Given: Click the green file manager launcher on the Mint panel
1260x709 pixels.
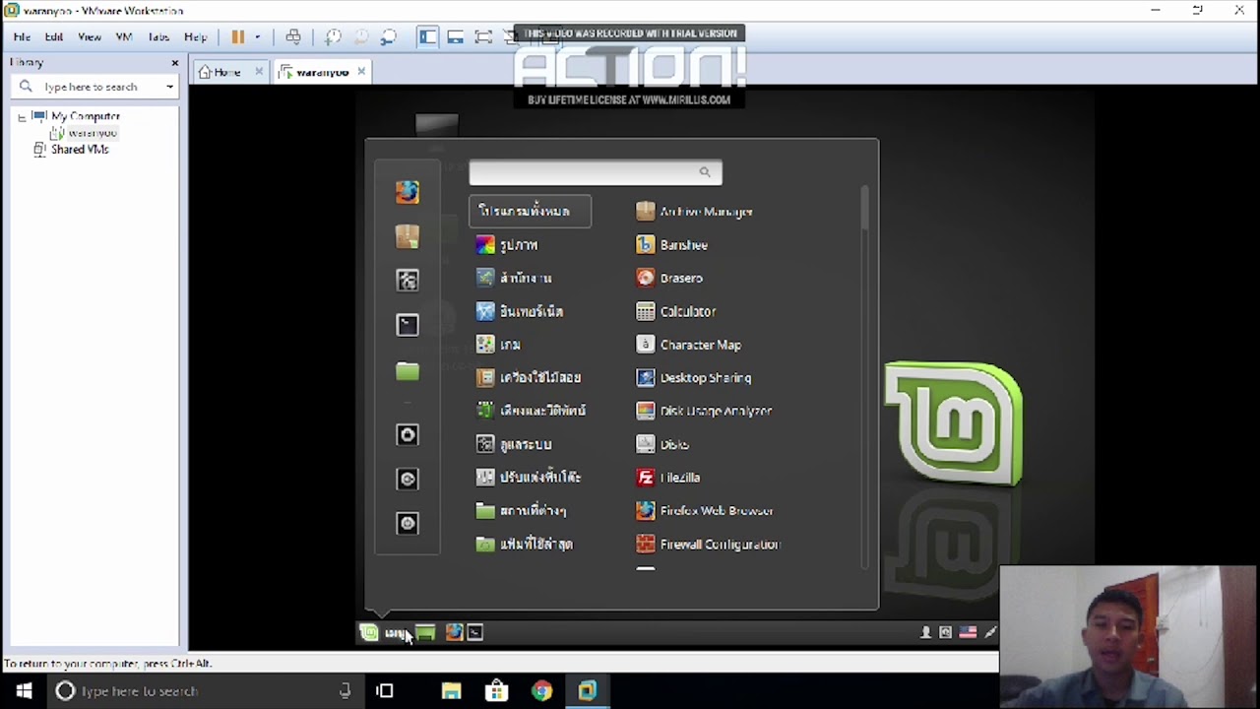Looking at the screenshot, I should [x=425, y=633].
